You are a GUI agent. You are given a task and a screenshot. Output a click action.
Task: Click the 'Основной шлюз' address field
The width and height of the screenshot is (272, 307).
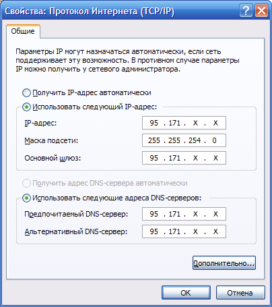point(184,158)
